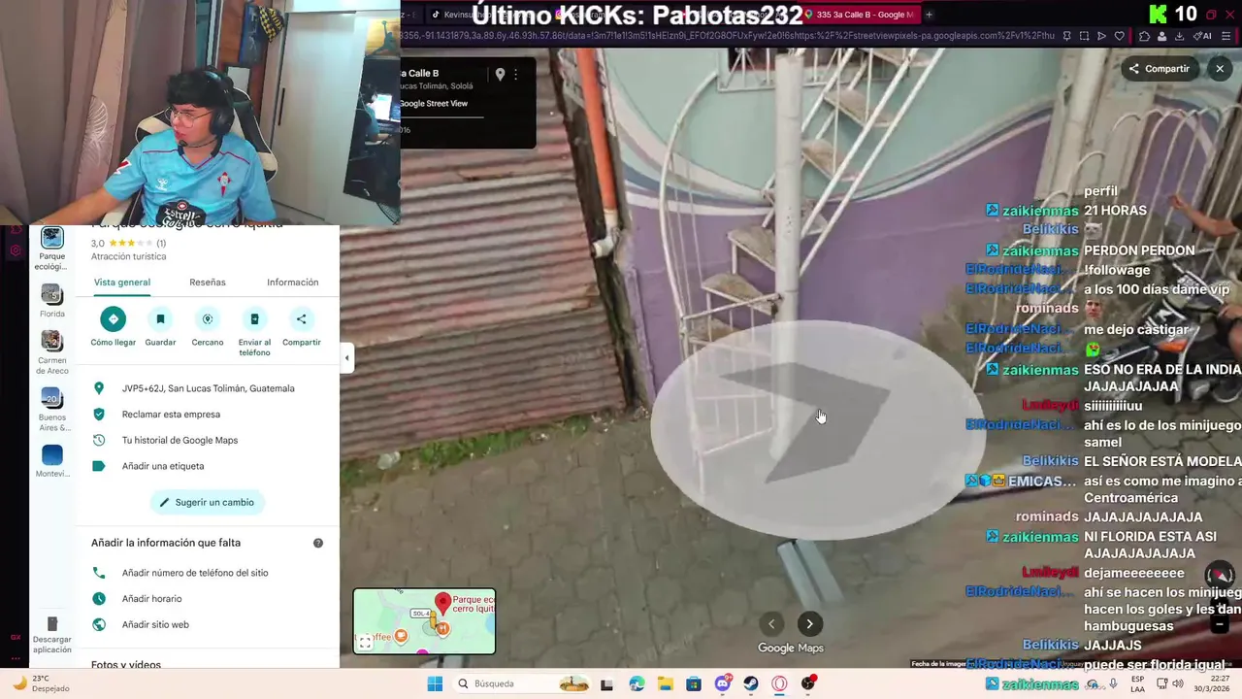Image resolution: width=1242 pixels, height=699 pixels.
Task: Open the browser easy setup menu icon
Action: coord(1226,36)
